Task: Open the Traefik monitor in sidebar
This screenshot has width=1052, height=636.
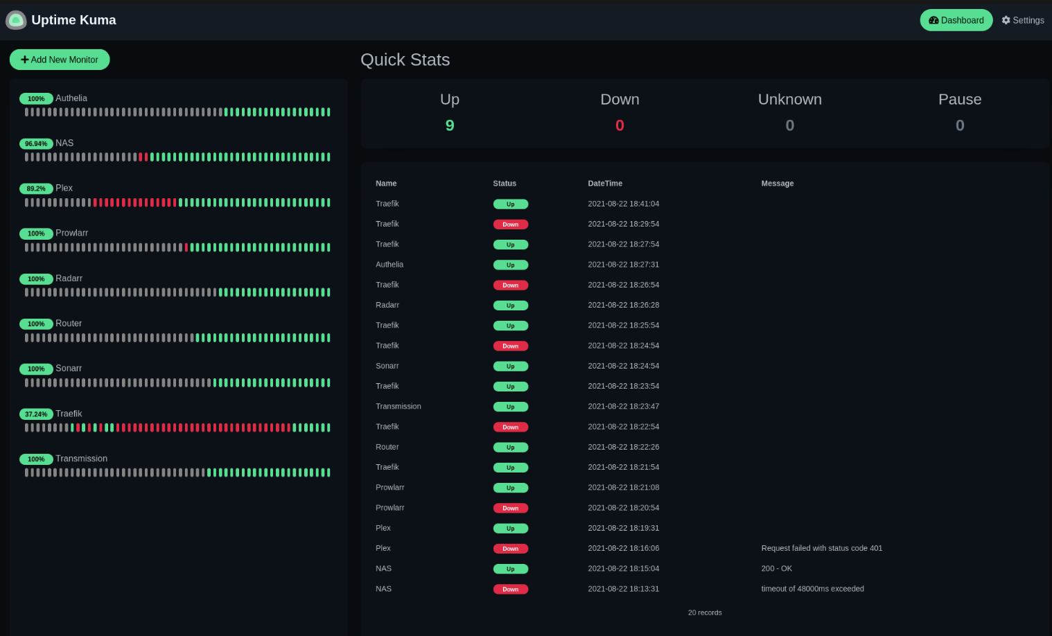Action: click(69, 414)
